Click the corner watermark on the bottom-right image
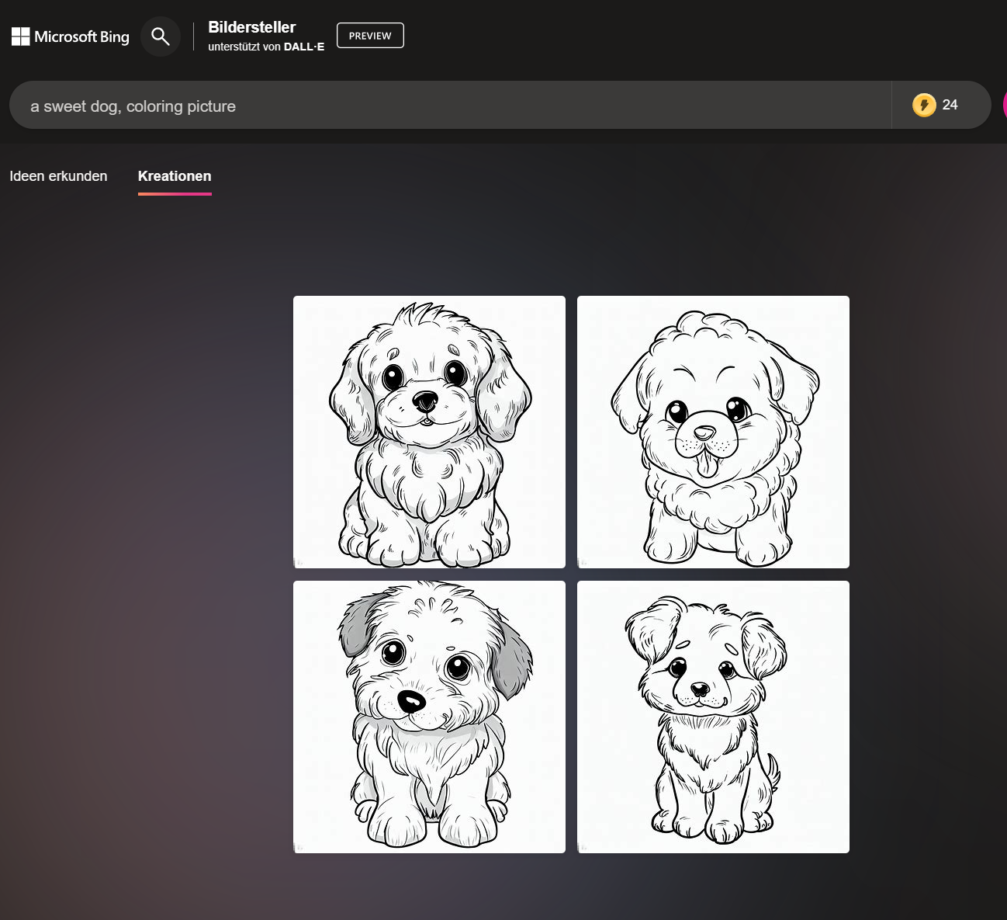 tap(583, 847)
